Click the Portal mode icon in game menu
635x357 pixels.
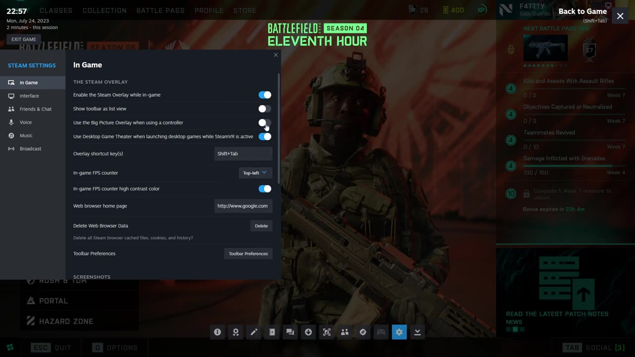point(31,301)
